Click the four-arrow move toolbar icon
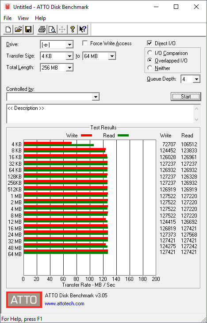Viewport: 207px width, 323px height. point(62,29)
